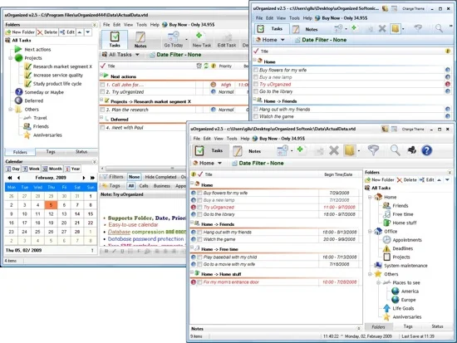Viewport: 457px width, 343px height.
Task: Check the 'Plan the research' task checkbox
Action: point(102,110)
